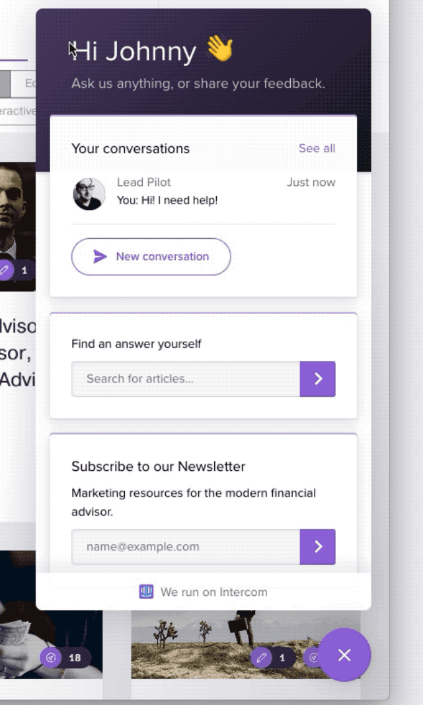This screenshot has width=423, height=705.
Task: Click the paper plane icon in New conversation
Action: click(x=100, y=257)
